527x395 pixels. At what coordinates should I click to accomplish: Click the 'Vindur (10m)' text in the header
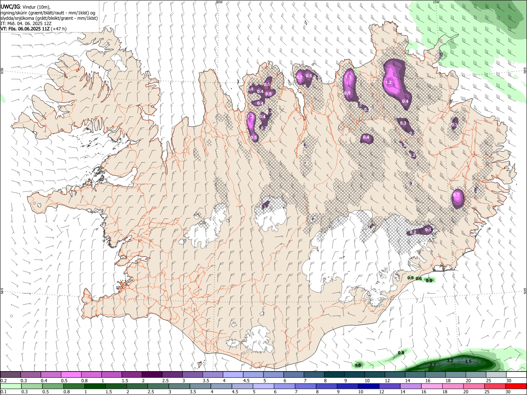tap(36, 7)
